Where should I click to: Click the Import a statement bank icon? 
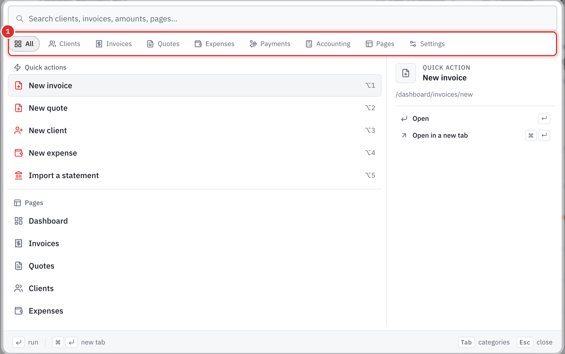pos(19,175)
